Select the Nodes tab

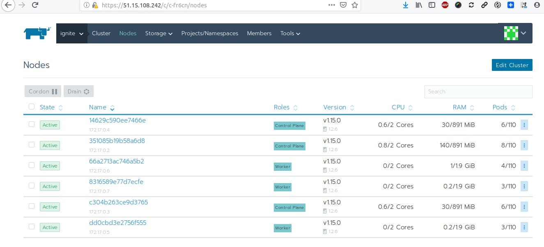click(x=128, y=33)
